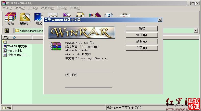Viewport: 201px width, 111px height.
Task: Select file '控制台 RAR 中...'
Action: (x=16, y=55)
